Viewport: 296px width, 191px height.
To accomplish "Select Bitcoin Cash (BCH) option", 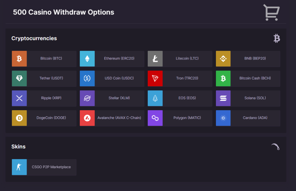I will (255, 78).
